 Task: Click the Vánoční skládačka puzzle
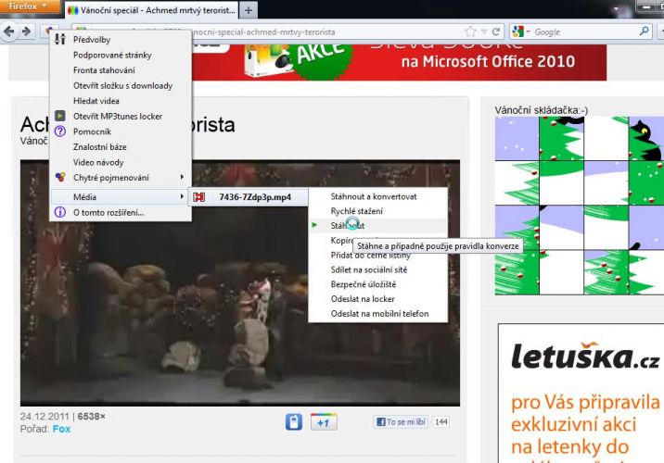580,206
